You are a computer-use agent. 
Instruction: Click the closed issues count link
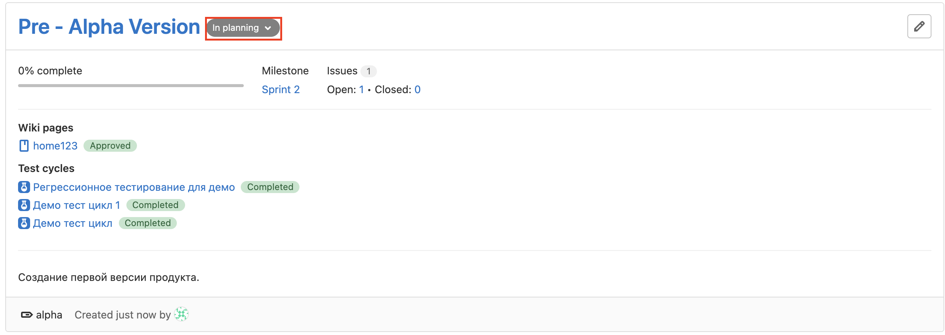pos(418,89)
